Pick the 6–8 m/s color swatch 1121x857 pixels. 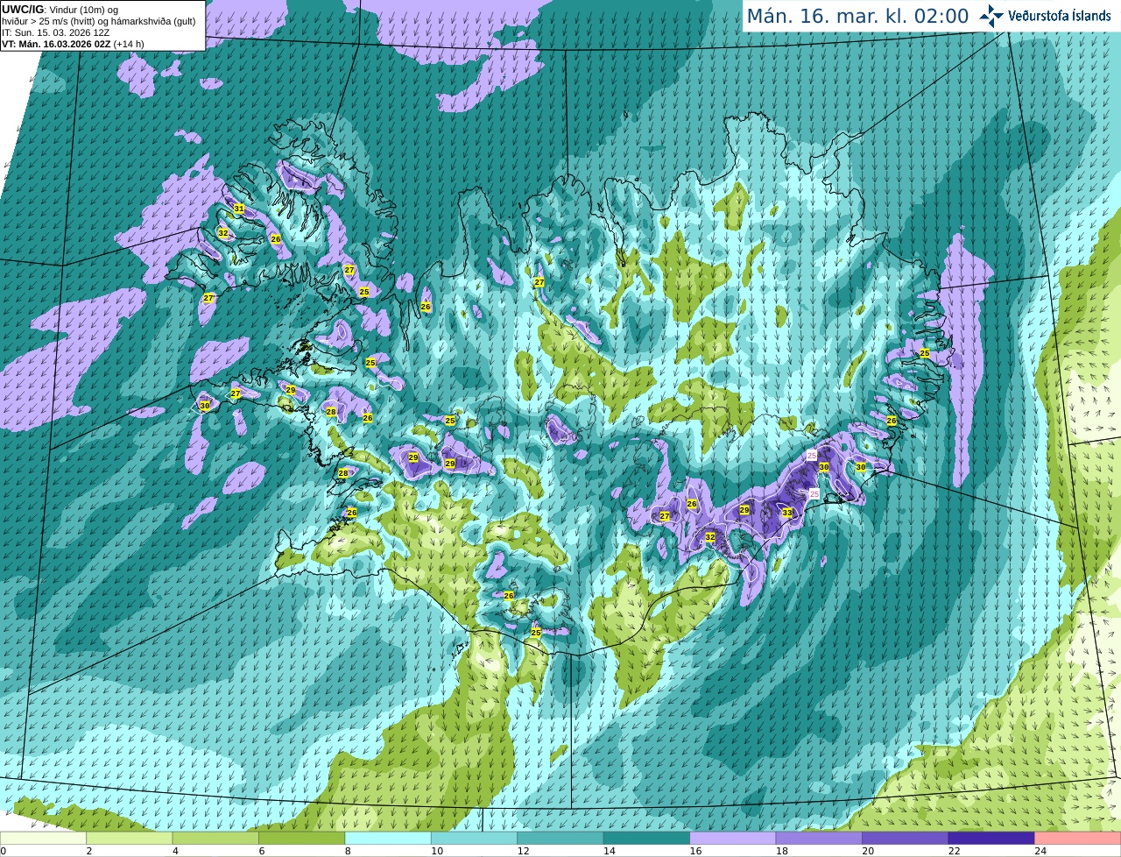301,838
